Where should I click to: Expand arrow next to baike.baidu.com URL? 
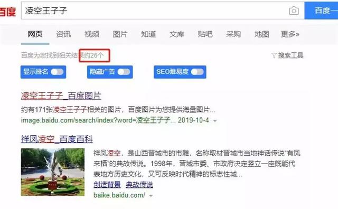pos(151,196)
